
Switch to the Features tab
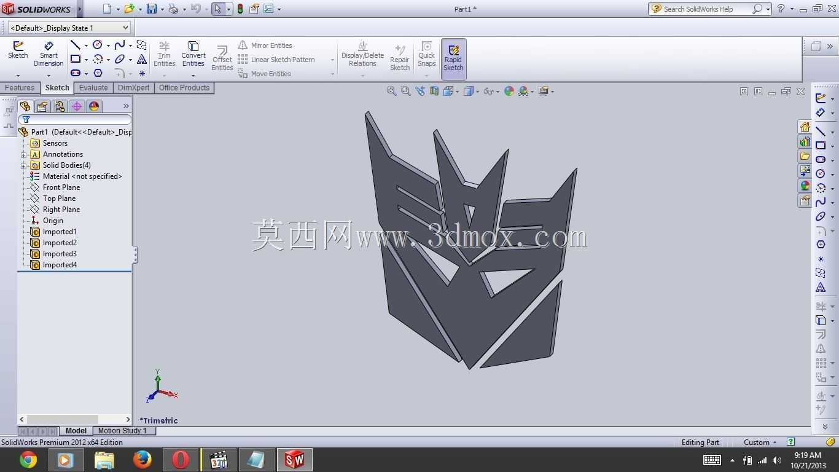click(x=20, y=88)
